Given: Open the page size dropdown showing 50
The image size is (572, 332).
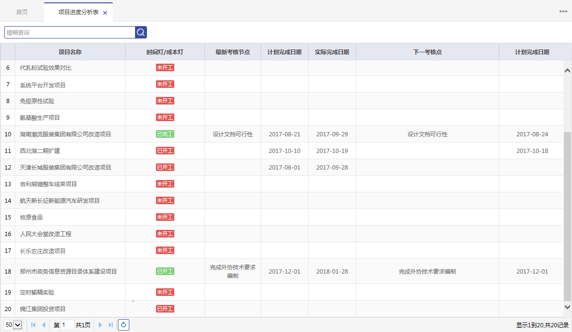Looking at the screenshot, I should coord(13,325).
